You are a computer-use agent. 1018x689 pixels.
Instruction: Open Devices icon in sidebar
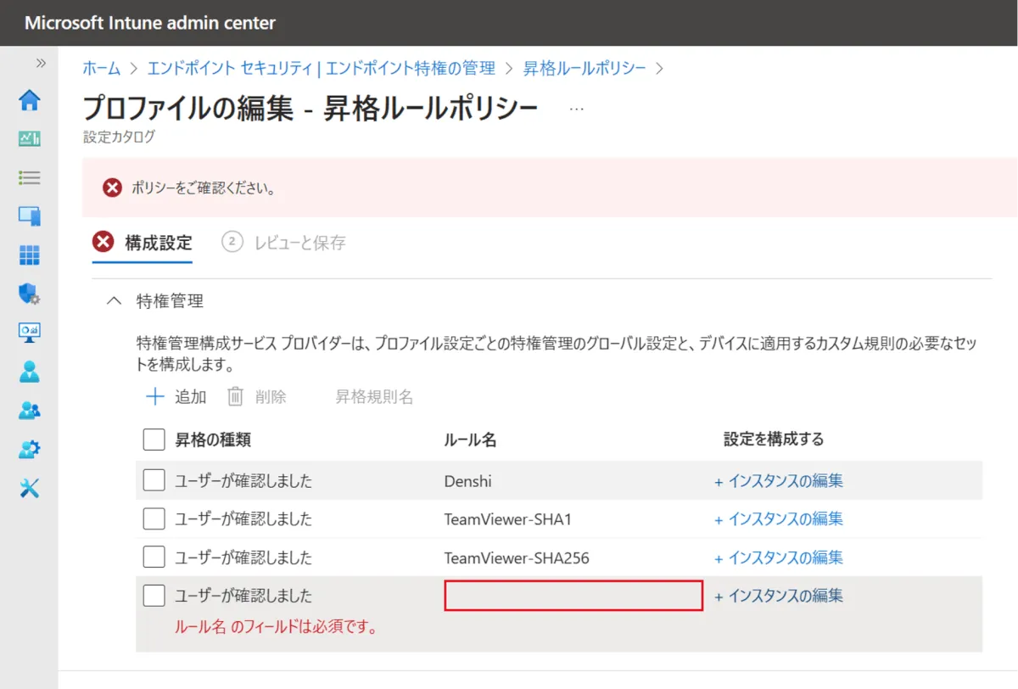(x=30, y=216)
